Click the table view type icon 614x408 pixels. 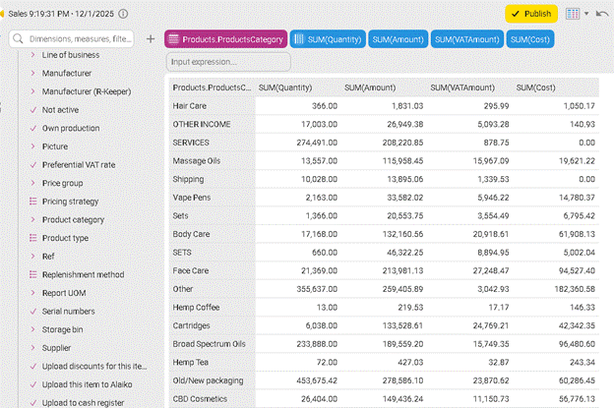tap(573, 15)
